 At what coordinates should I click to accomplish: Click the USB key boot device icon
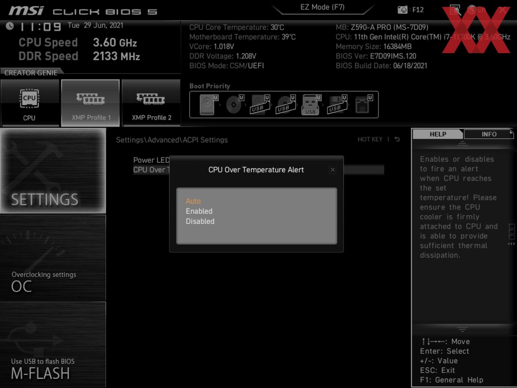[x=311, y=105]
